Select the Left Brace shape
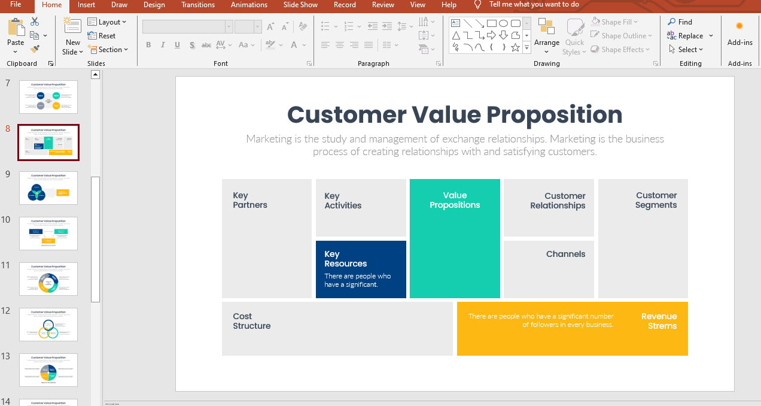 [x=492, y=47]
